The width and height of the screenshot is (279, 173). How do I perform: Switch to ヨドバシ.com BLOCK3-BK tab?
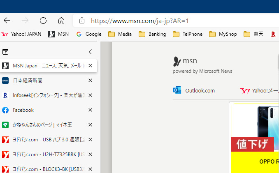click(x=49, y=169)
